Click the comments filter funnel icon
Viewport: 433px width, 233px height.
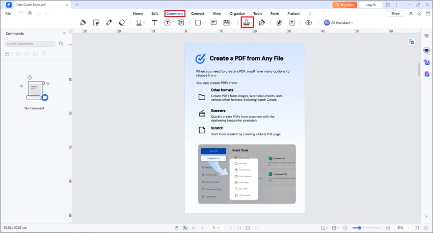[x=44, y=54]
